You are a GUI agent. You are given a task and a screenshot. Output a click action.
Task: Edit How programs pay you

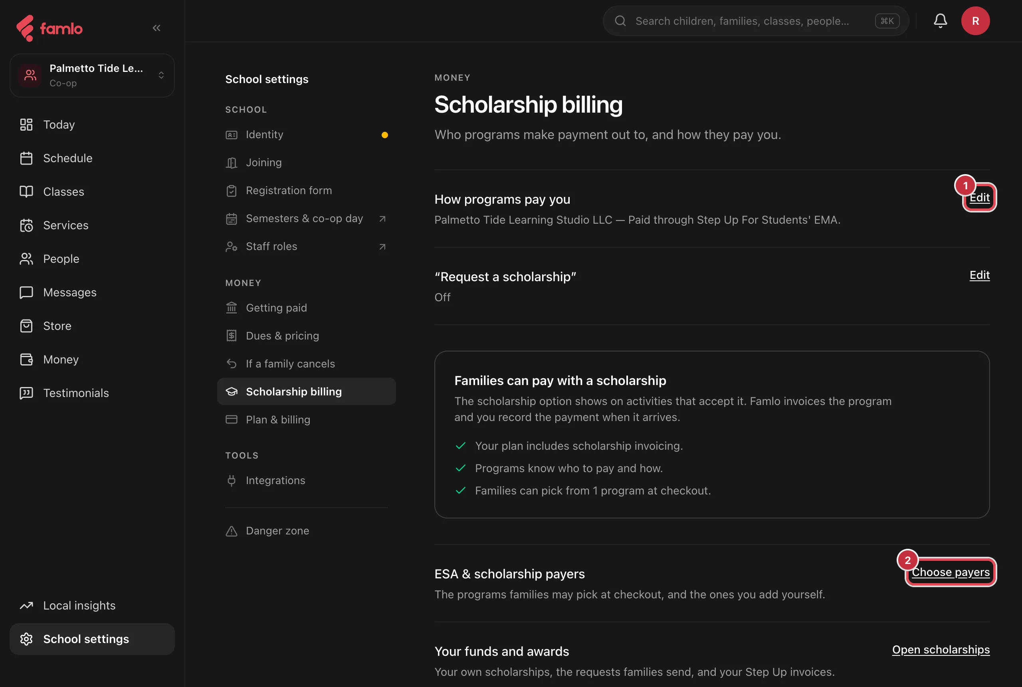979,198
